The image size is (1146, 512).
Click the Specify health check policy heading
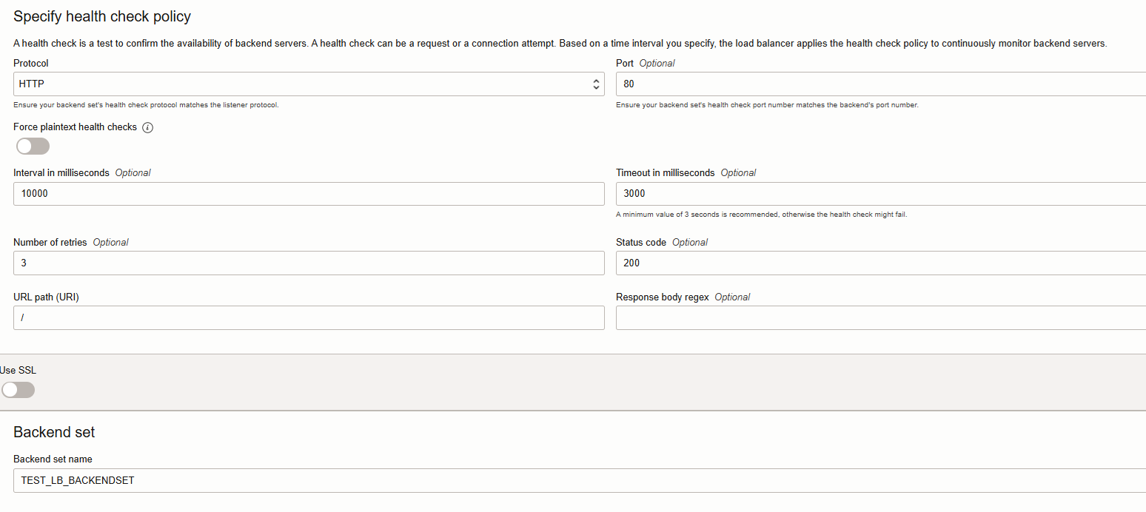(x=102, y=16)
